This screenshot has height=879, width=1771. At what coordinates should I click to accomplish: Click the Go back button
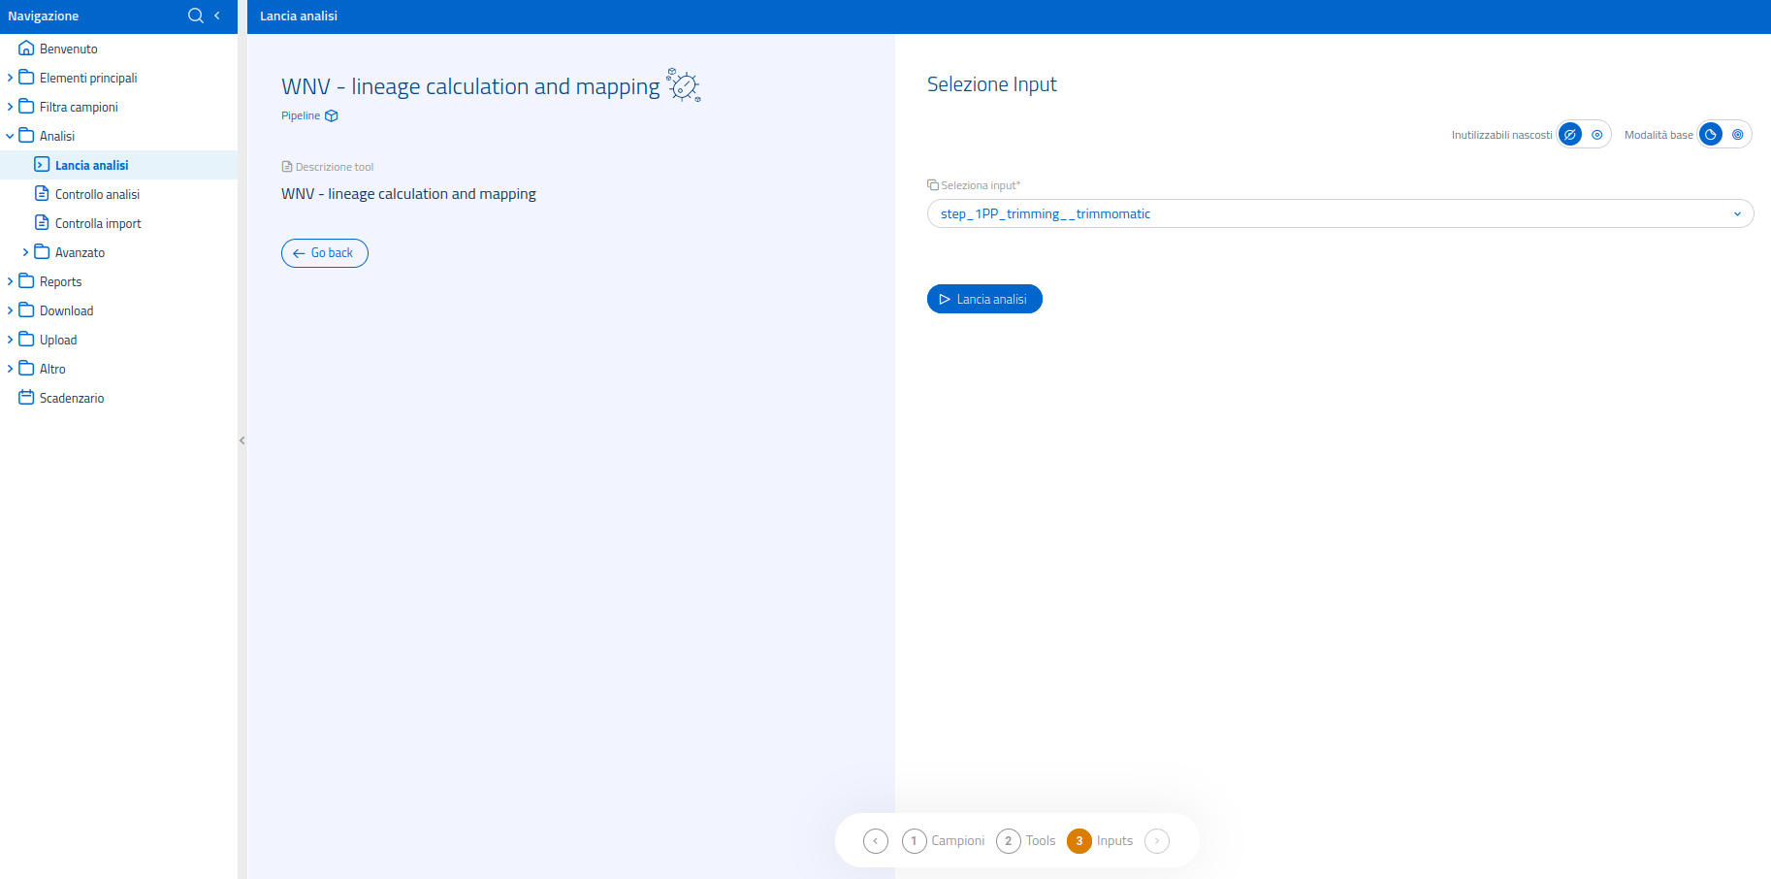point(325,253)
